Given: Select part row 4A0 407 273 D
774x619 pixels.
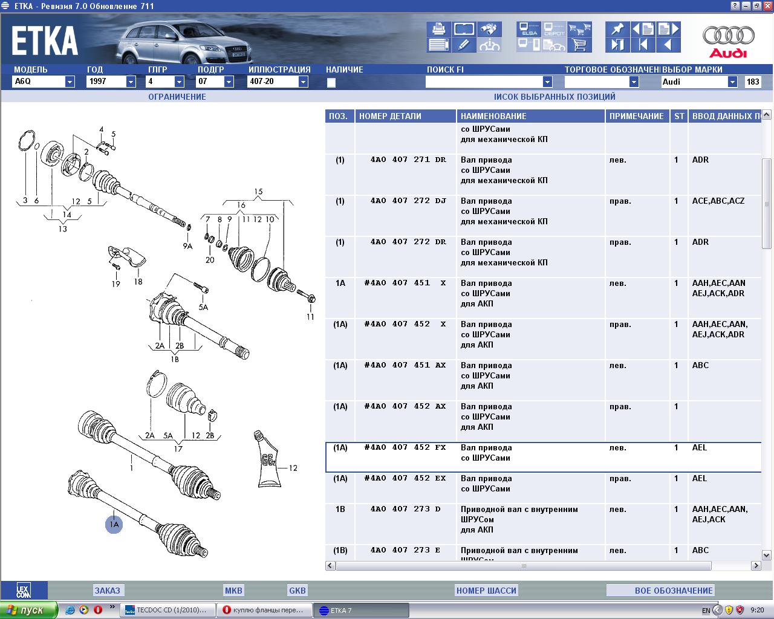Looking at the screenshot, I should tap(543, 524).
